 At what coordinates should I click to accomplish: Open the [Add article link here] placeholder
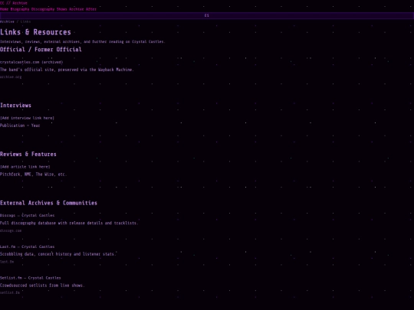click(25, 167)
